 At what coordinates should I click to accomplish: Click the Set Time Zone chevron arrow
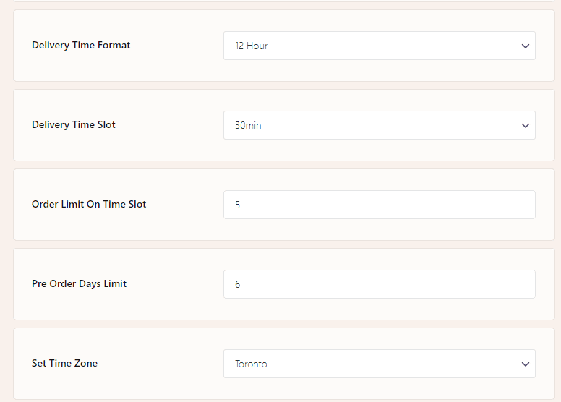pyautogui.click(x=525, y=364)
